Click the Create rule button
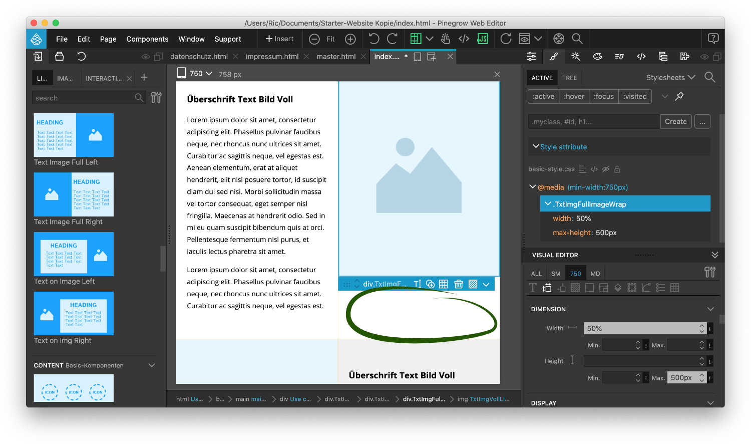Viewport: 751px width, 444px height. pos(676,121)
